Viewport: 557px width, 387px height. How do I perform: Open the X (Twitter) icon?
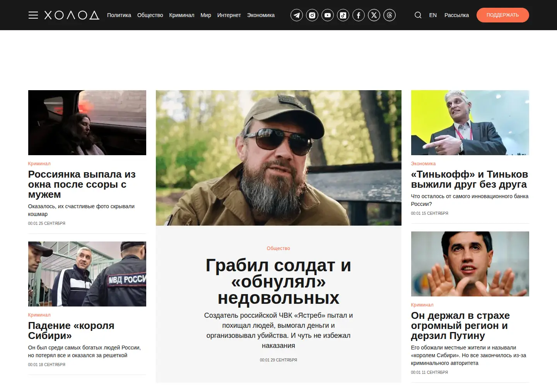pos(374,15)
